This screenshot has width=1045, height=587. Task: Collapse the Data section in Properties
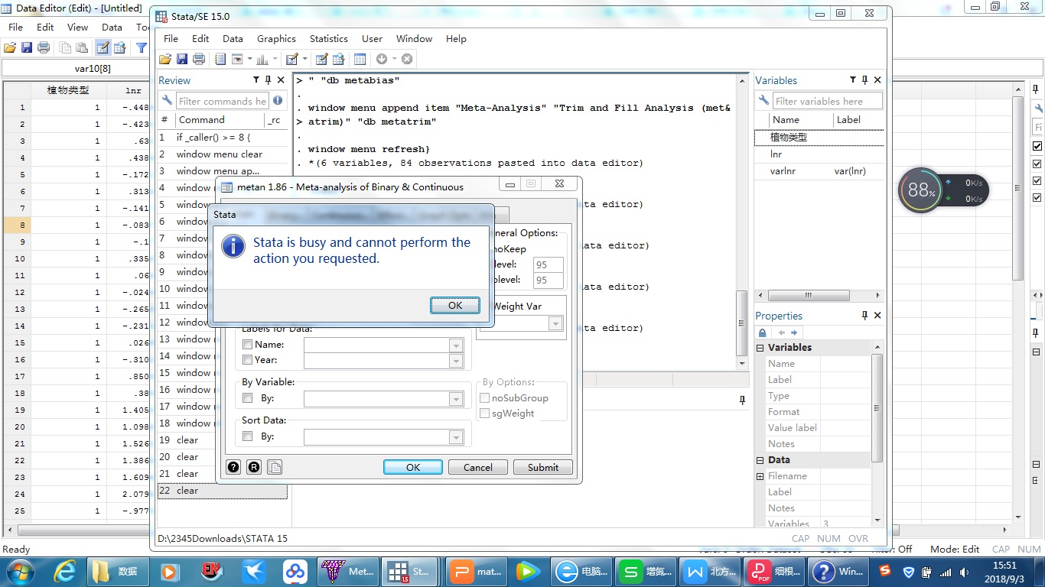(x=760, y=460)
